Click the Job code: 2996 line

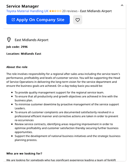point(17,47)
